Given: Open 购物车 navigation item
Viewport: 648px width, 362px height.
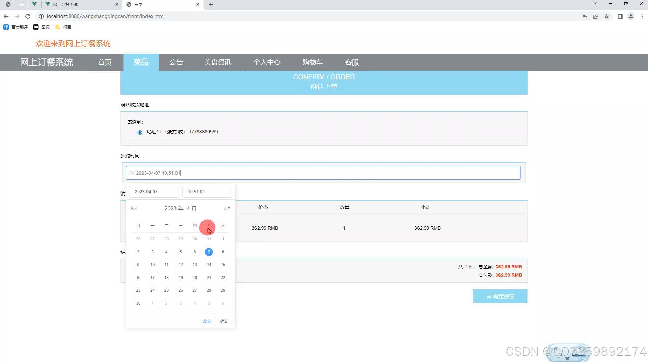Looking at the screenshot, I should [x=313, y=62].
